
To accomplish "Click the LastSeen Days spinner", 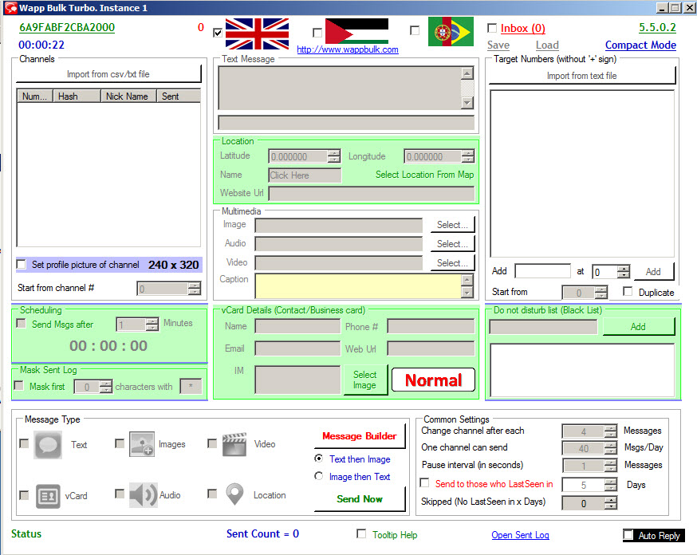I will (589, 485).
